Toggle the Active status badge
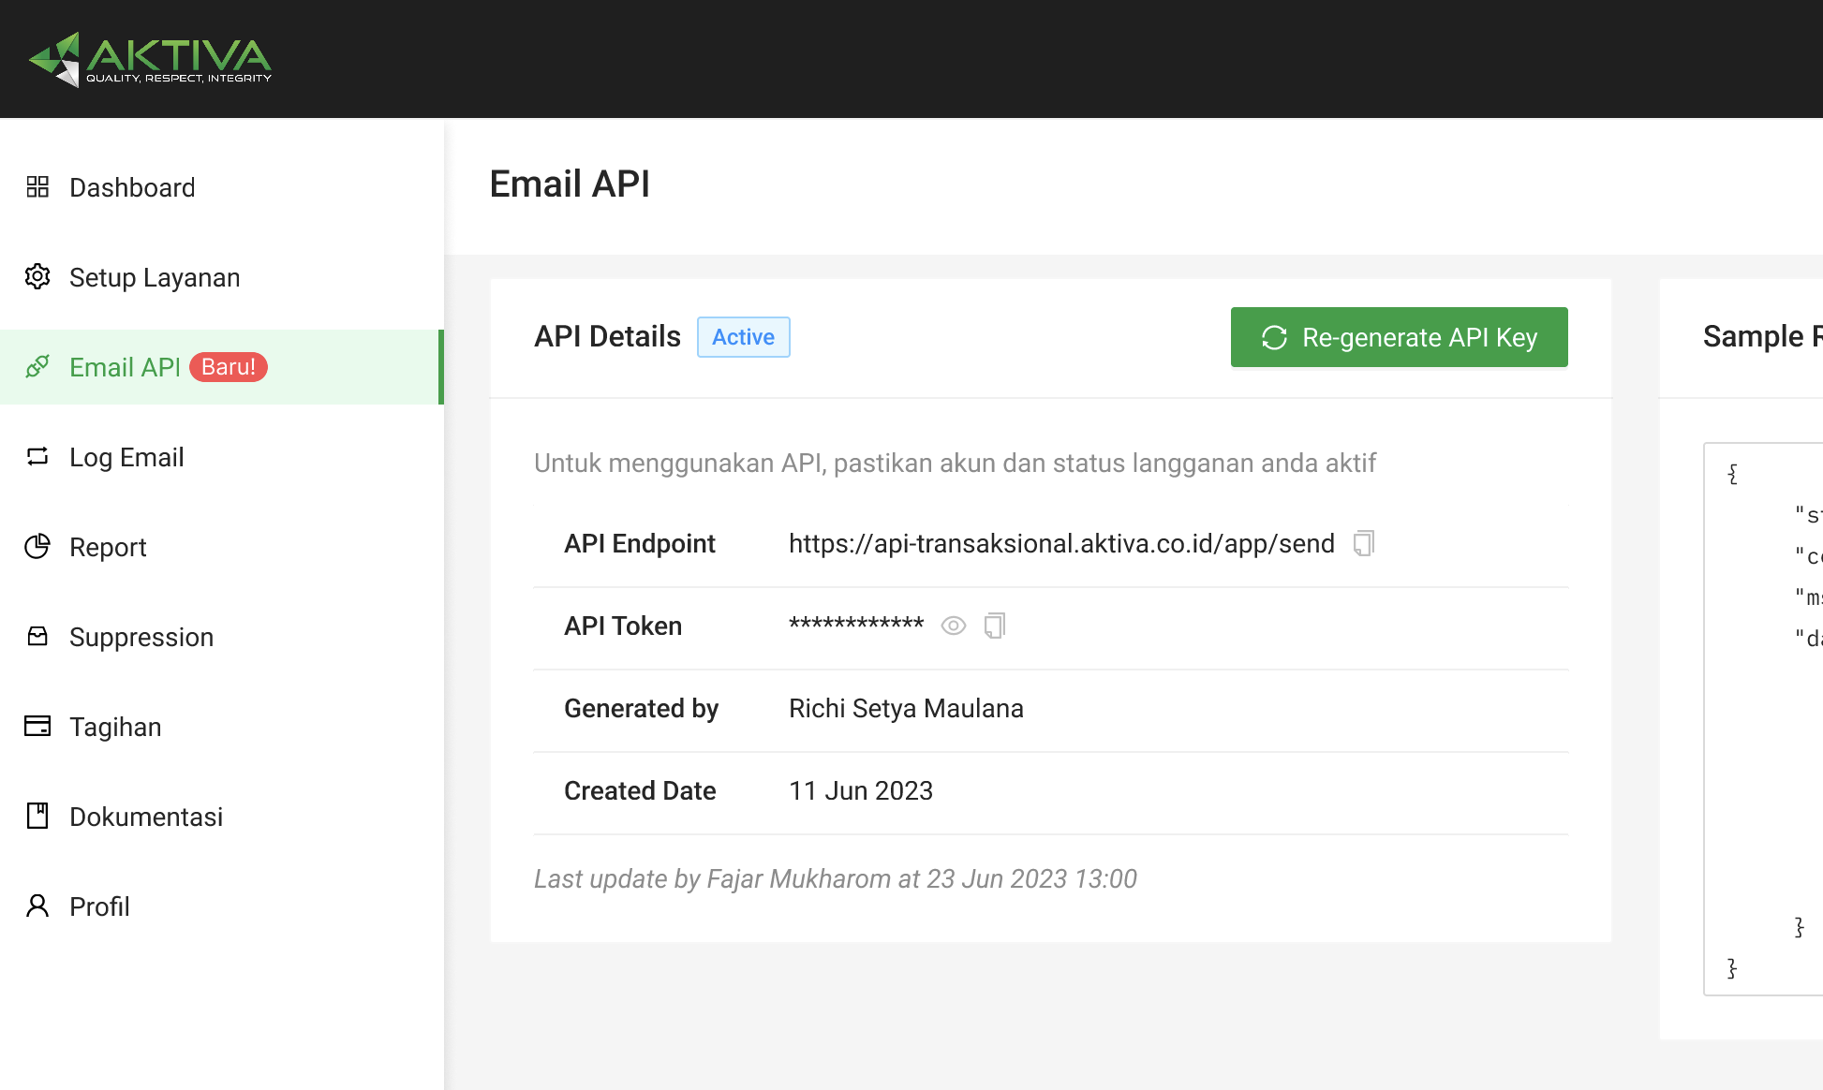Viewport: 1823px width, 1090px height. 743,336
